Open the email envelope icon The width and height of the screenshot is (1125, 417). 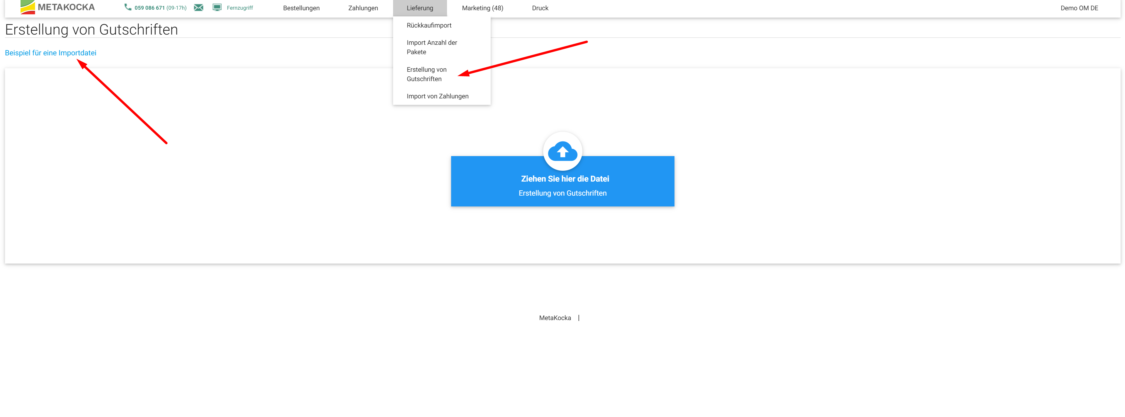click(198, 7)
